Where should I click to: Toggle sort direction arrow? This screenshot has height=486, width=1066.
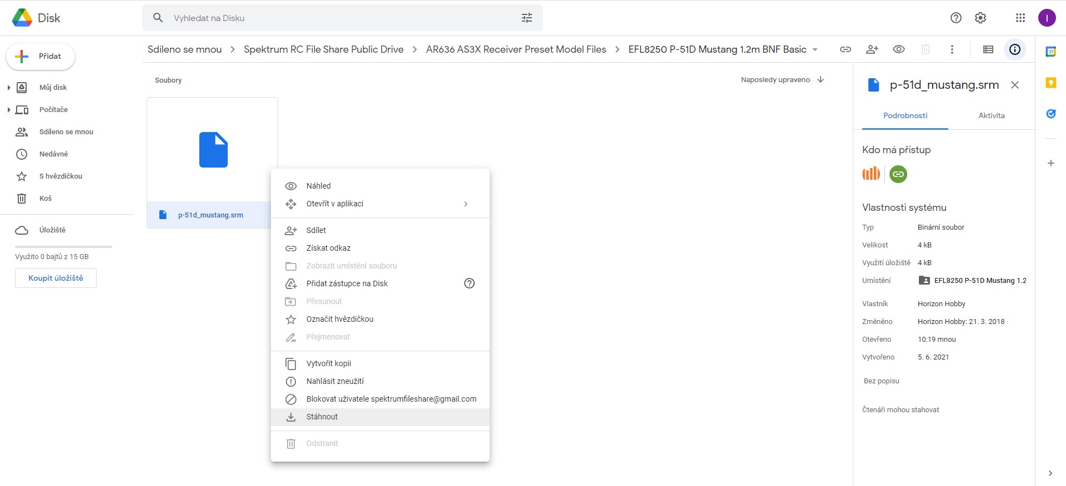821,80
